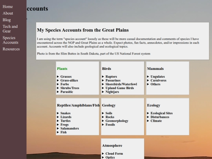This screenshot has width=212, height=159.
Task: Expand the Grass-alikes disclosure
Action: coord(68,80)
